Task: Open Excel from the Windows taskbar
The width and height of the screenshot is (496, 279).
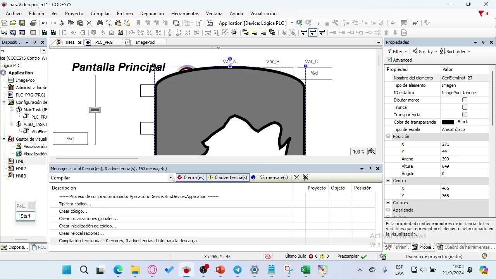Action: (306, 270)
